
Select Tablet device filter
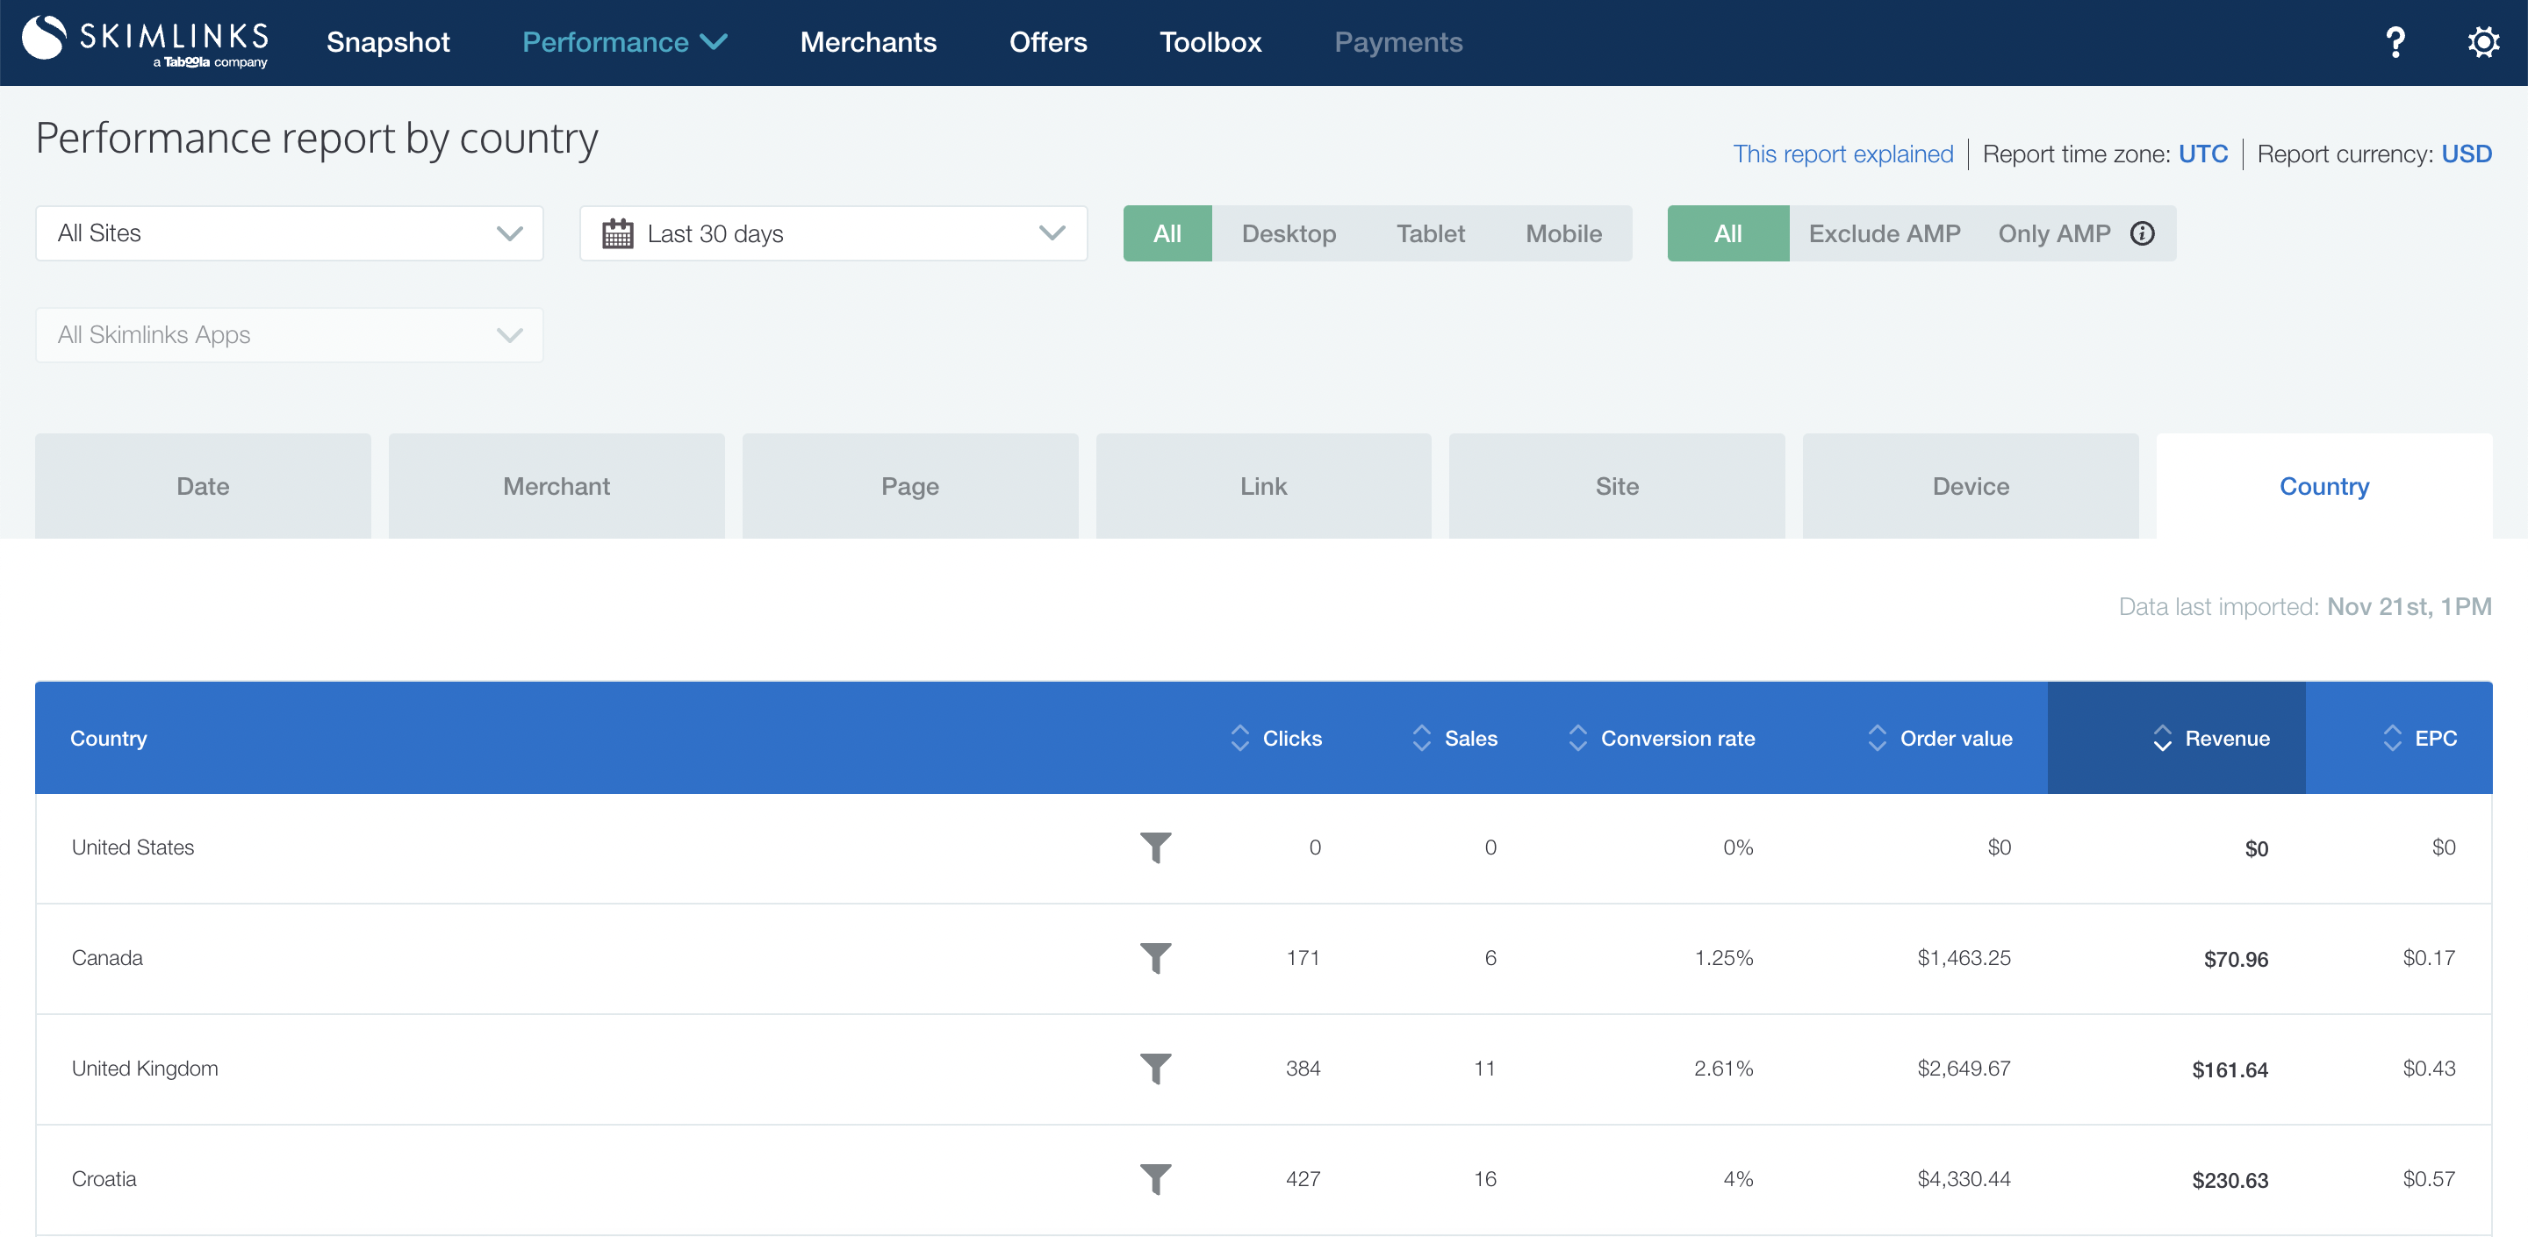(x=1430, y=233)
